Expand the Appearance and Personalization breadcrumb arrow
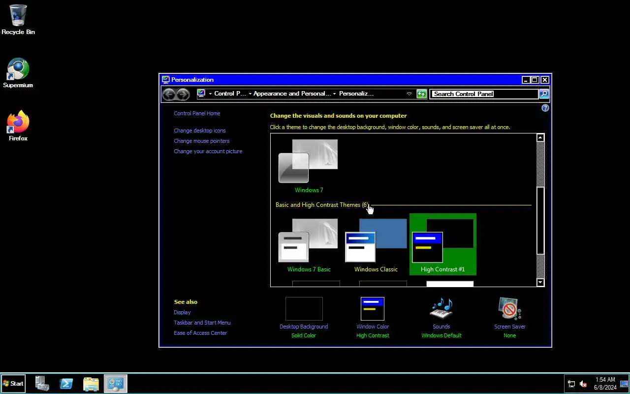The width and height of the screenshot is (630, 394). [335, 94]
